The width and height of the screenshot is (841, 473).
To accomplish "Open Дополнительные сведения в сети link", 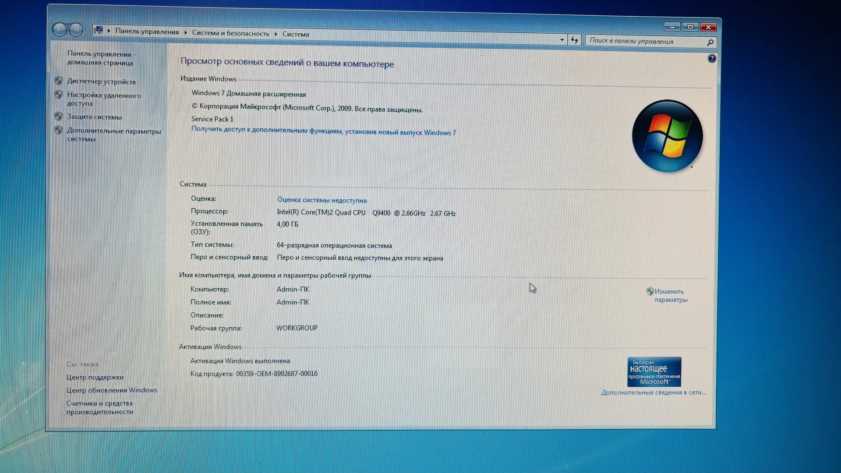I will (654, 392).
